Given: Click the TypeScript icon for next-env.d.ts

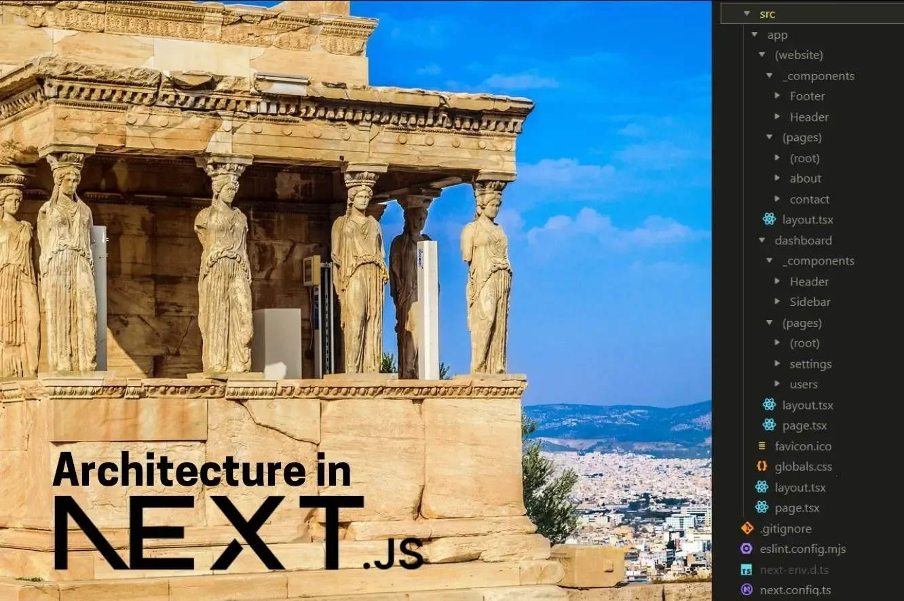Looking at the screenshot, I should (x=747, y=569).
